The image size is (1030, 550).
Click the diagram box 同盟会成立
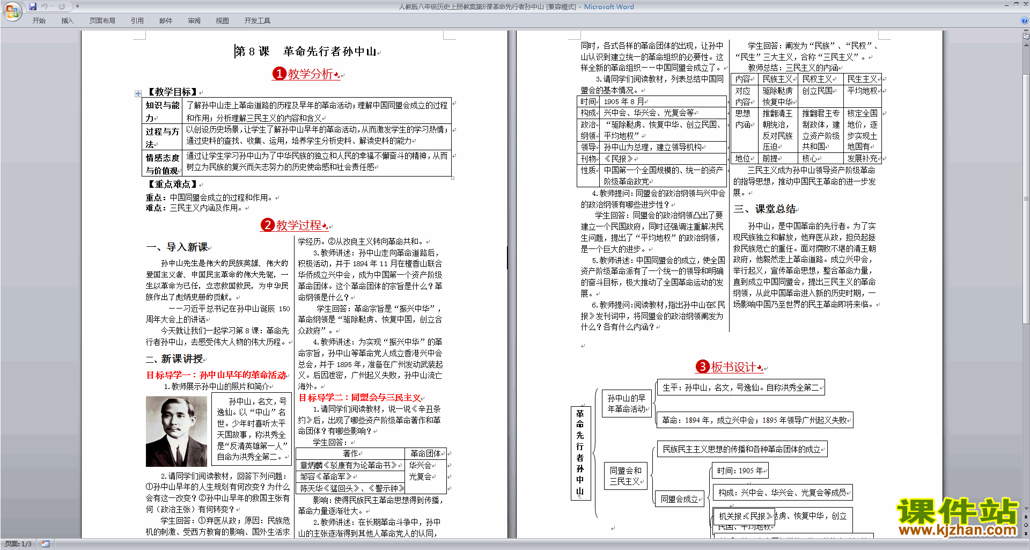coord(679,499)
